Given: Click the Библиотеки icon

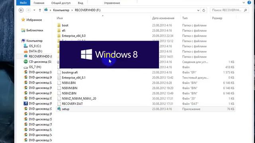Looking at the screenshot, I should (23, 30).
